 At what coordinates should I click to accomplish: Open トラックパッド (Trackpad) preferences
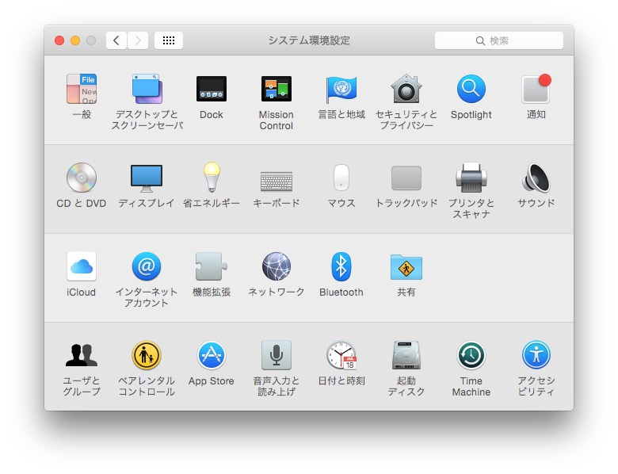(x=406, y=178)
